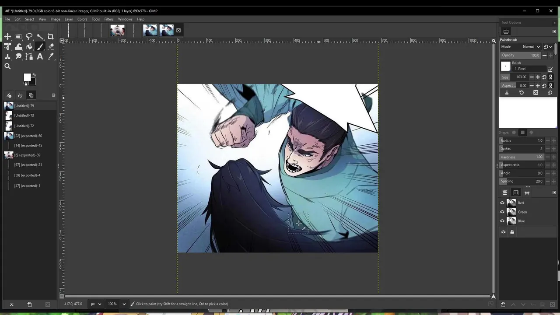Hide the Green channel

tap(502, 212)
